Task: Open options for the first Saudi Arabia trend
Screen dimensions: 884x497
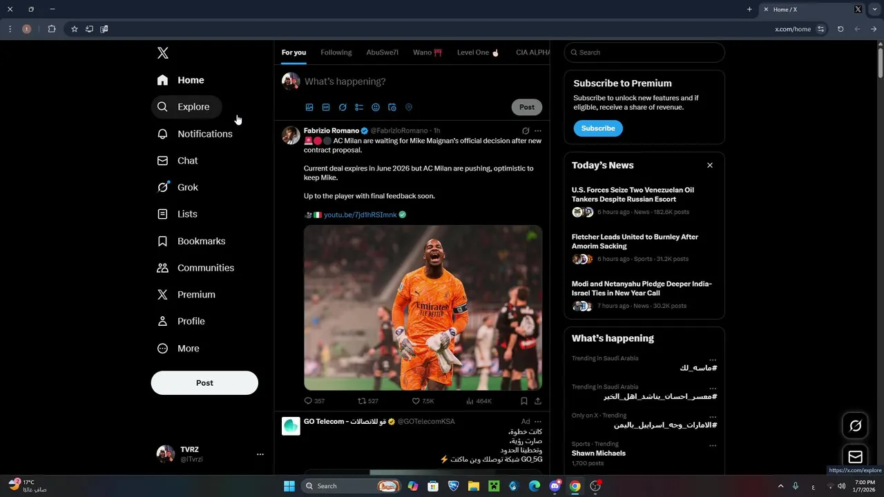Action: (713, 360)
